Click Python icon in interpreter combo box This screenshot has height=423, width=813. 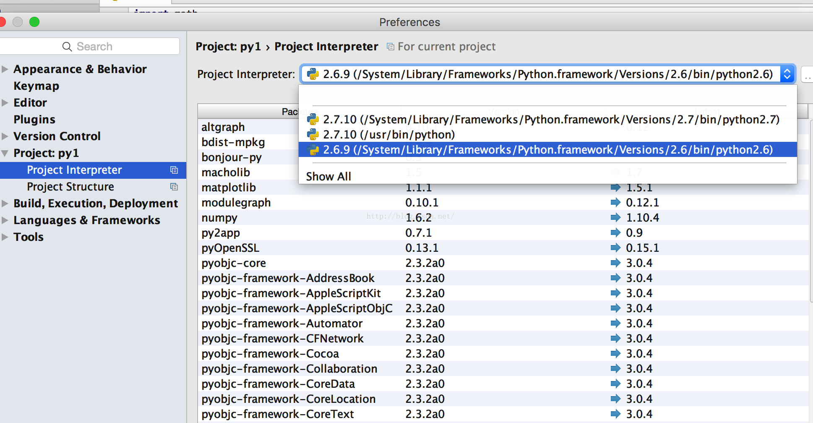point(313,74)
